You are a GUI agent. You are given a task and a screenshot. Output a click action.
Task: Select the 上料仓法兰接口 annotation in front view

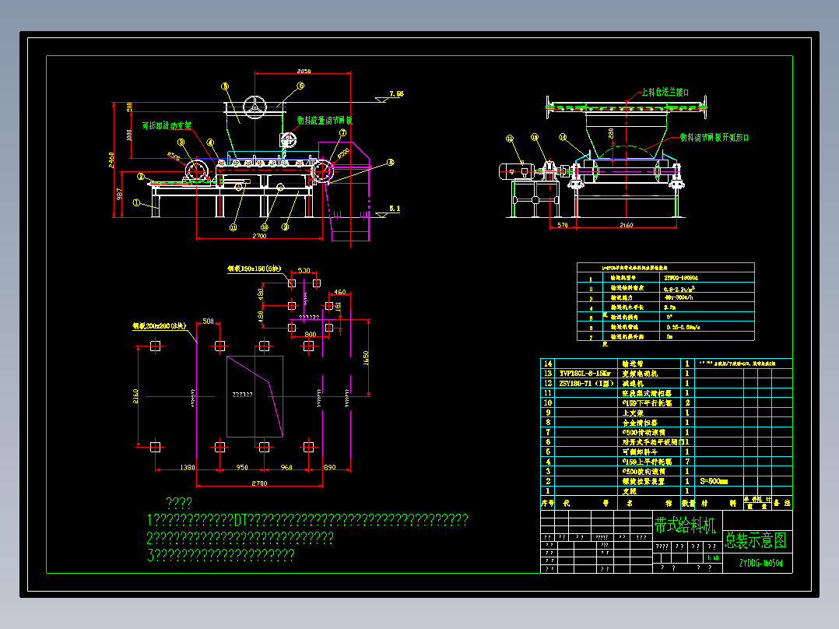tap(665, 92)
